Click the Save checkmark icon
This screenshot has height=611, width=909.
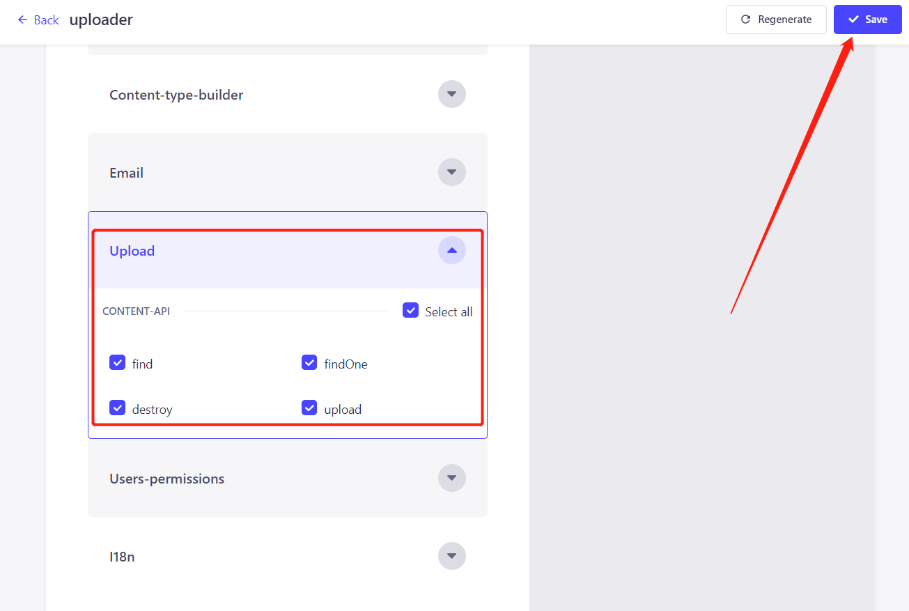pos(853,20)
